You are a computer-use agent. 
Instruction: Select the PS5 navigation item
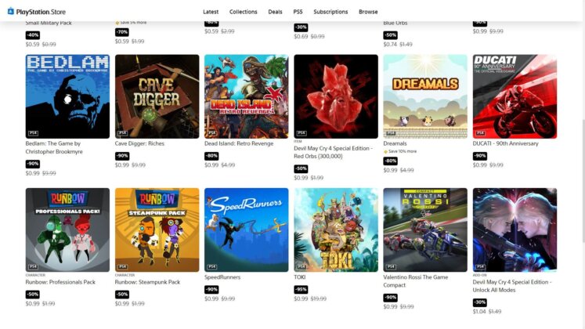(298, 12)
